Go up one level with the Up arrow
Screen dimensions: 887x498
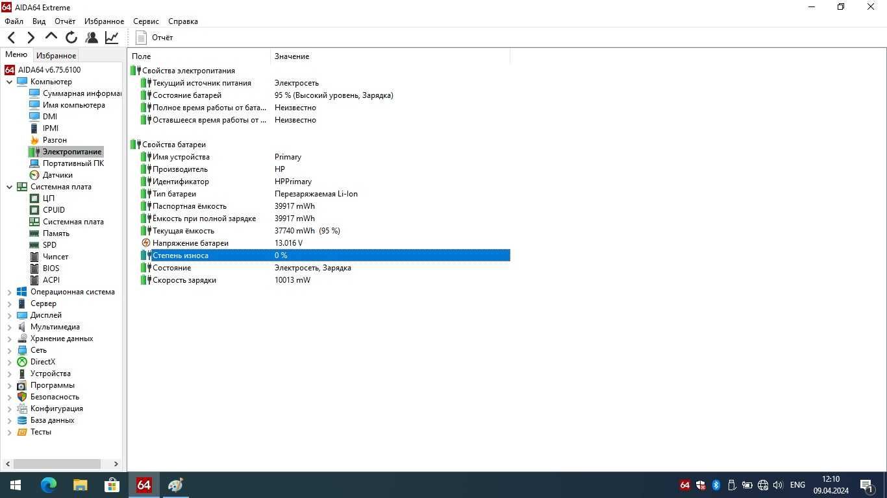tap(51, 37)
